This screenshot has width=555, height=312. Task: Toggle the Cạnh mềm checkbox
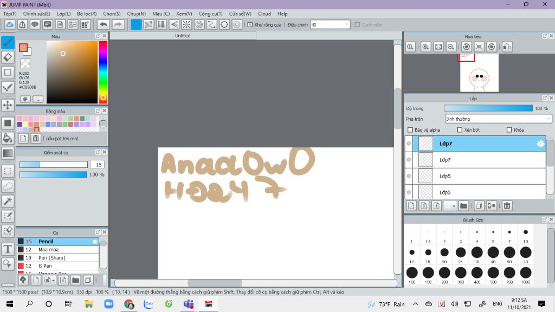click(357, 25)
